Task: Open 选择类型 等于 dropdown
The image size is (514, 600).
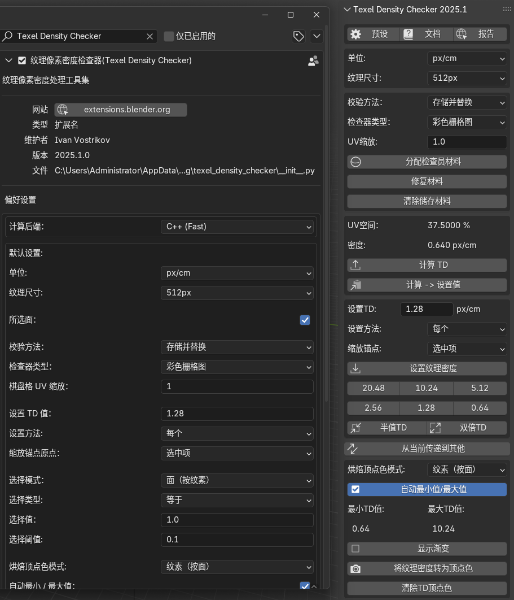Action: pyautogui.click(x=237, y=500)
